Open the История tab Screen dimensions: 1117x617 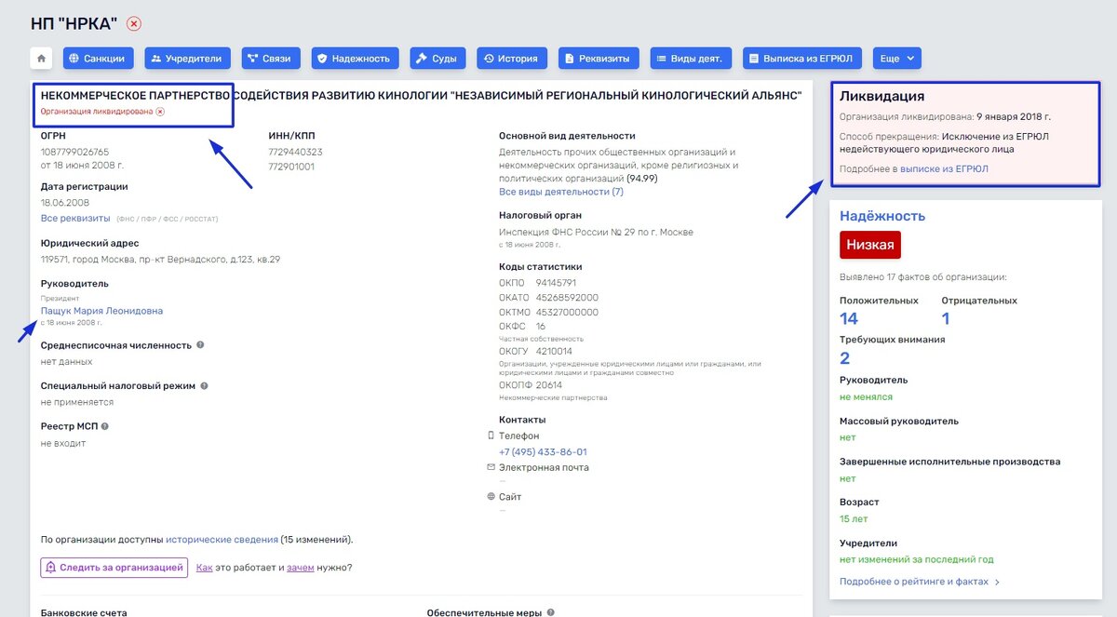coord(512,58)
